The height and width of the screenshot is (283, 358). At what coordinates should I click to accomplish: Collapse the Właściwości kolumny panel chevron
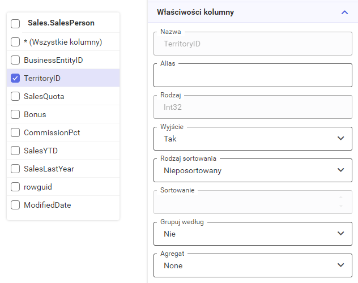click(344, 12)
